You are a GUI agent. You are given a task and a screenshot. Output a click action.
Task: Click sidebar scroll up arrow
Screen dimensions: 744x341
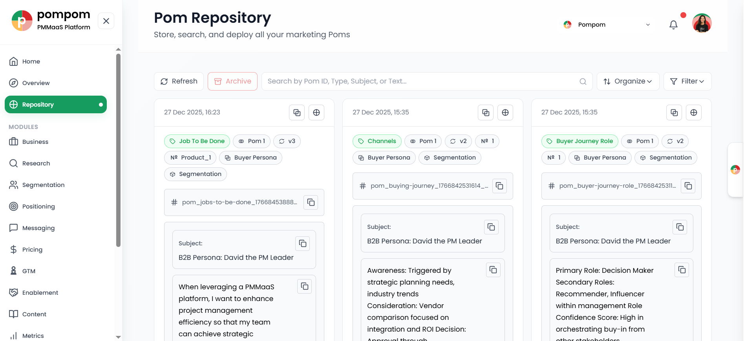[x=118, y=49]
